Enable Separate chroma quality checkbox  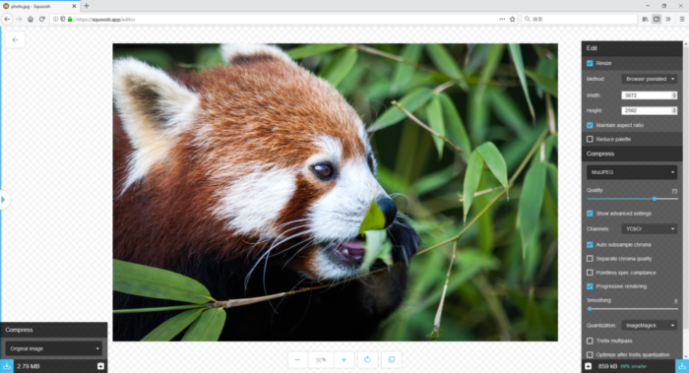coord(590,259)
